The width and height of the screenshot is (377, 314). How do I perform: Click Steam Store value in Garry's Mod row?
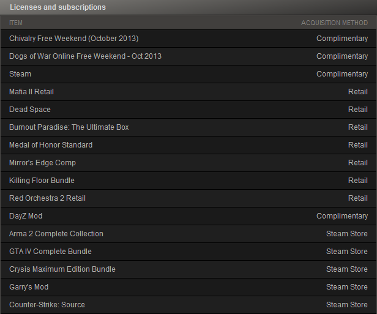pos(347,287)
